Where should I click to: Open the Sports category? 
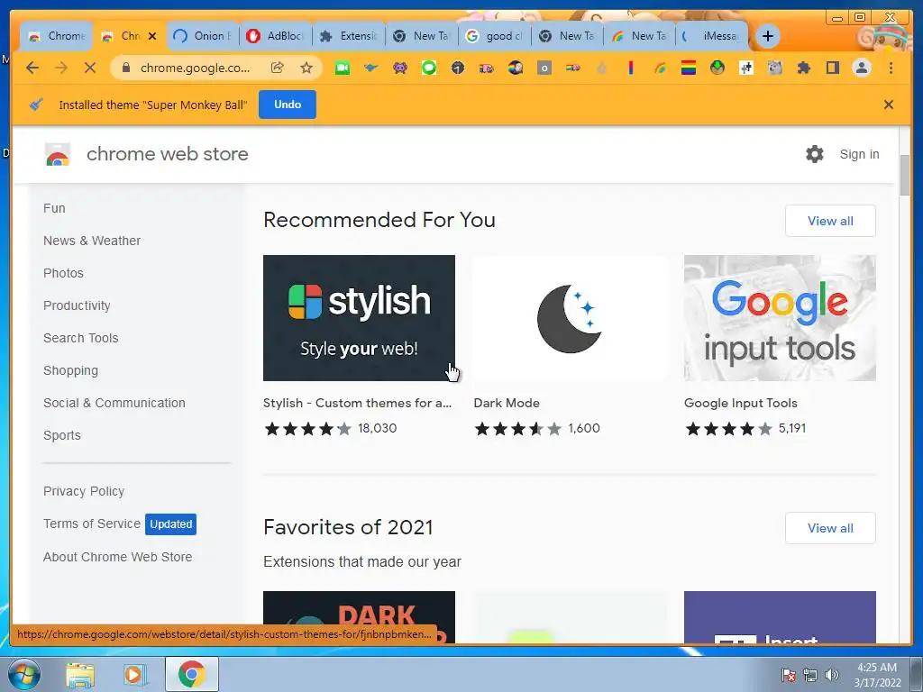point(62,435)
